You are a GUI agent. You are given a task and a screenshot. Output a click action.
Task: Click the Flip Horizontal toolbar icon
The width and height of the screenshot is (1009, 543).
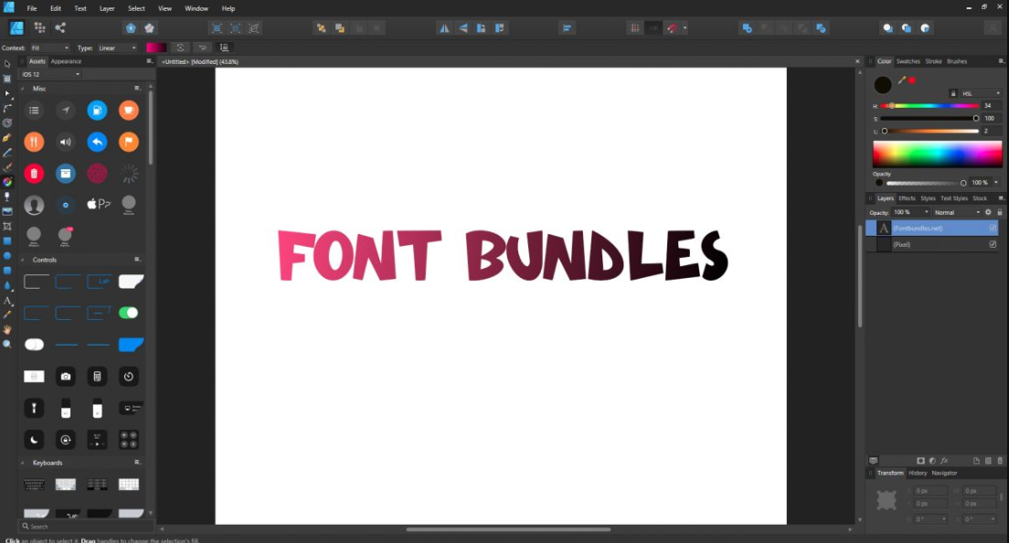point(444,28)
